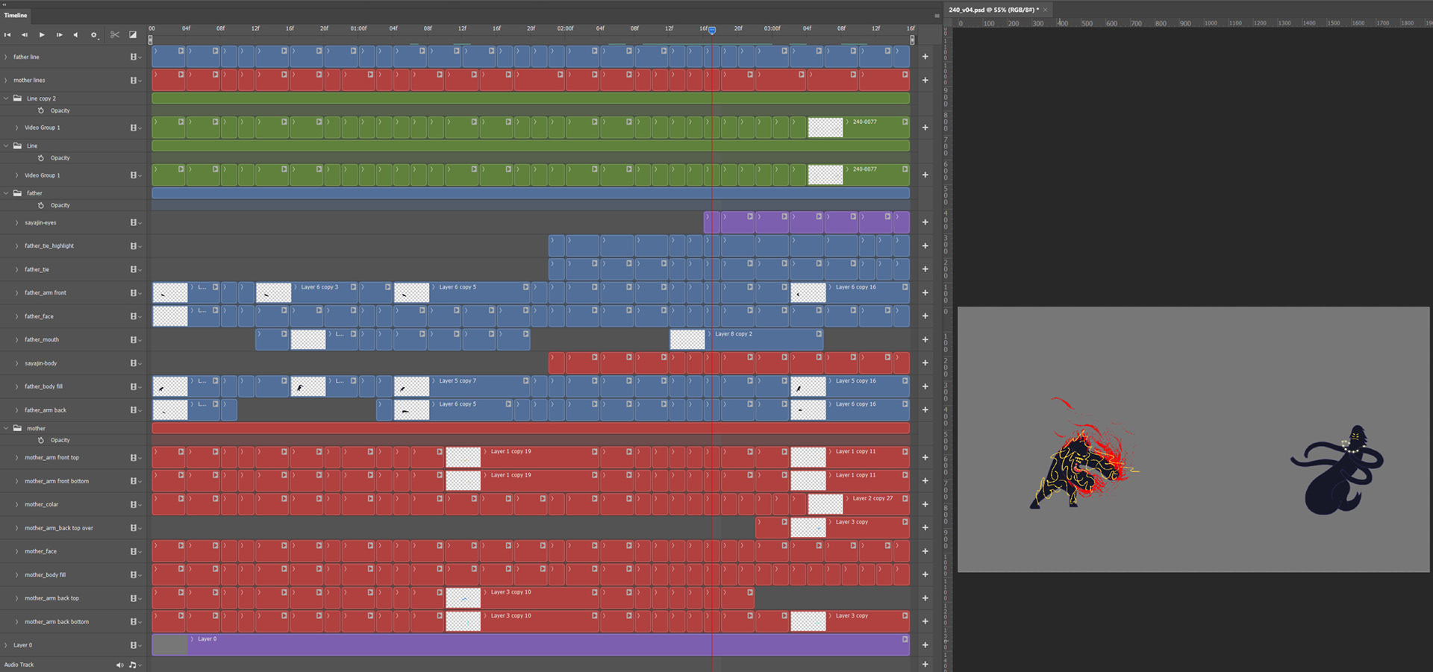The image size is (1433, 672).
Task: Click the blue playhead on the time ruler
Action: click(x=712, y=31)
